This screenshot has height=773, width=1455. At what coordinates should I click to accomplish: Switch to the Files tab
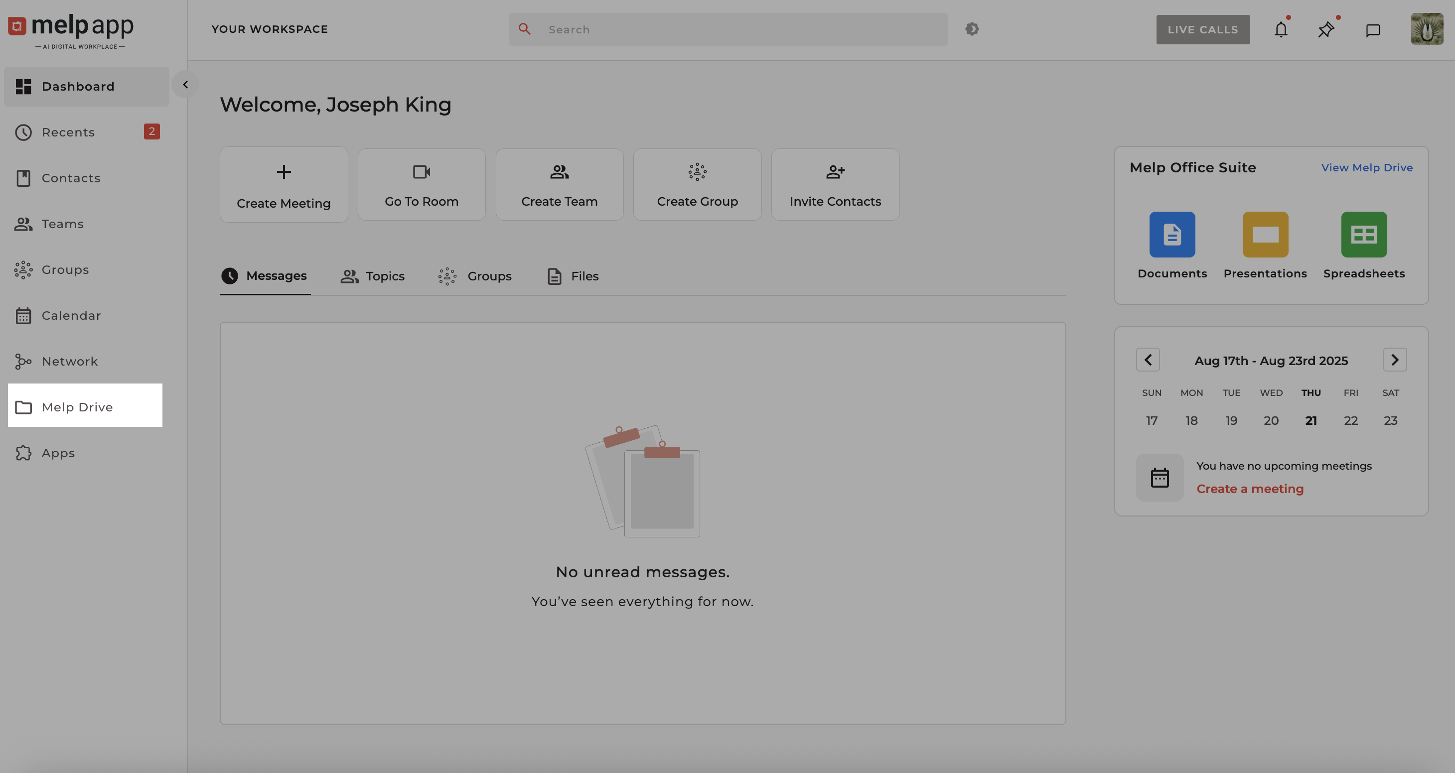pos(573,276)
